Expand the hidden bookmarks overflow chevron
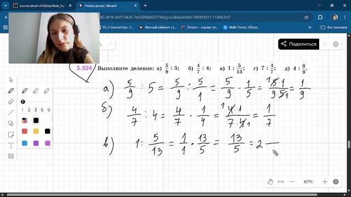 pos(310,27)
